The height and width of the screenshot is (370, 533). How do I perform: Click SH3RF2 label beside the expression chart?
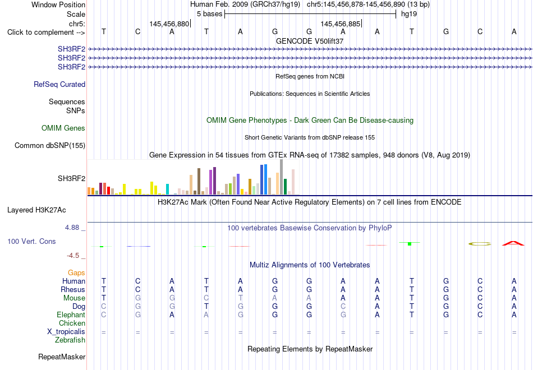(71, 178)
